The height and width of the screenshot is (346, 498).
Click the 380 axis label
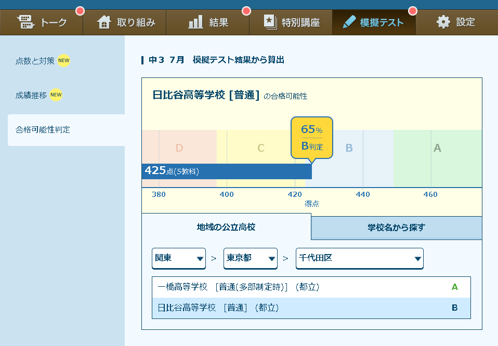(x=159, y=194)
